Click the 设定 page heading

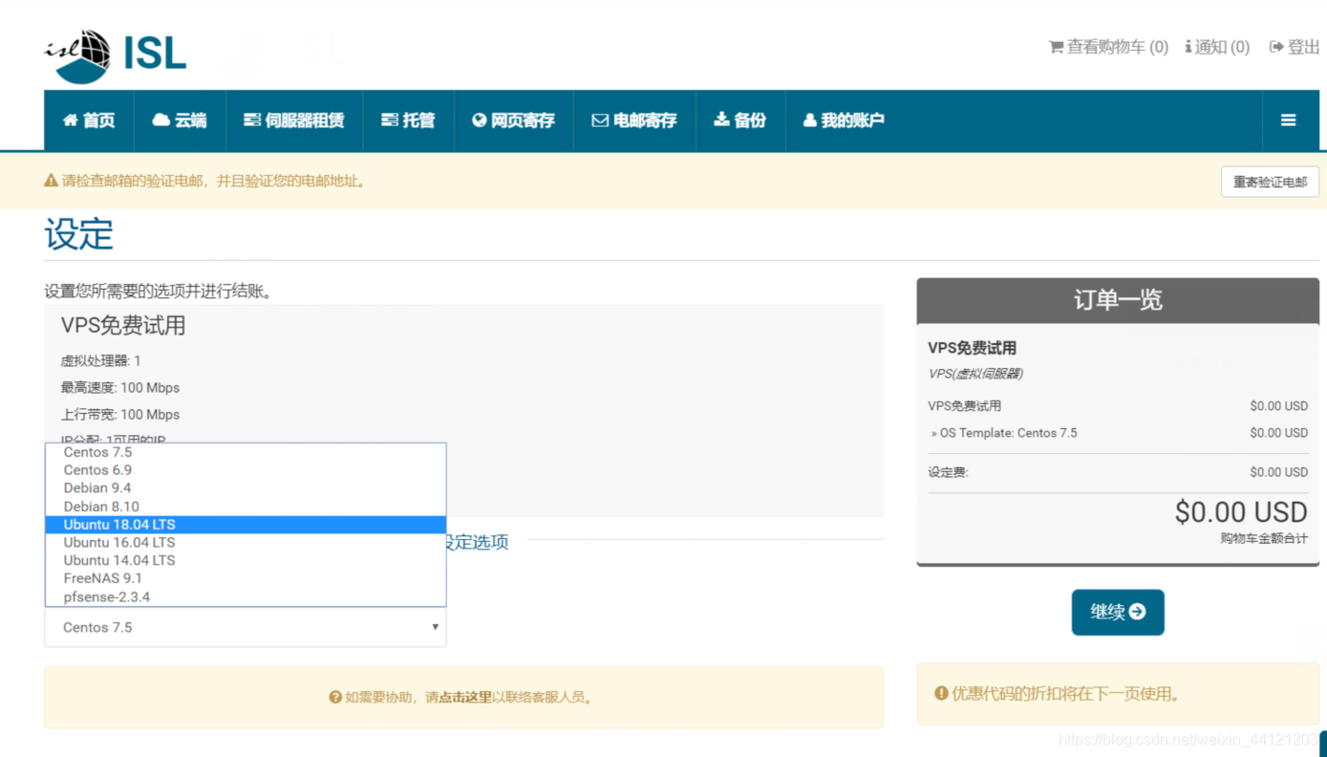[x=78, y=234]
